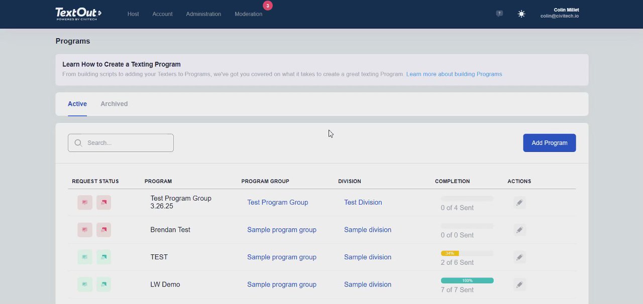Toggle light/dark mode sun icon
Screen dimensions: 643x304
[x=521, y=14]
